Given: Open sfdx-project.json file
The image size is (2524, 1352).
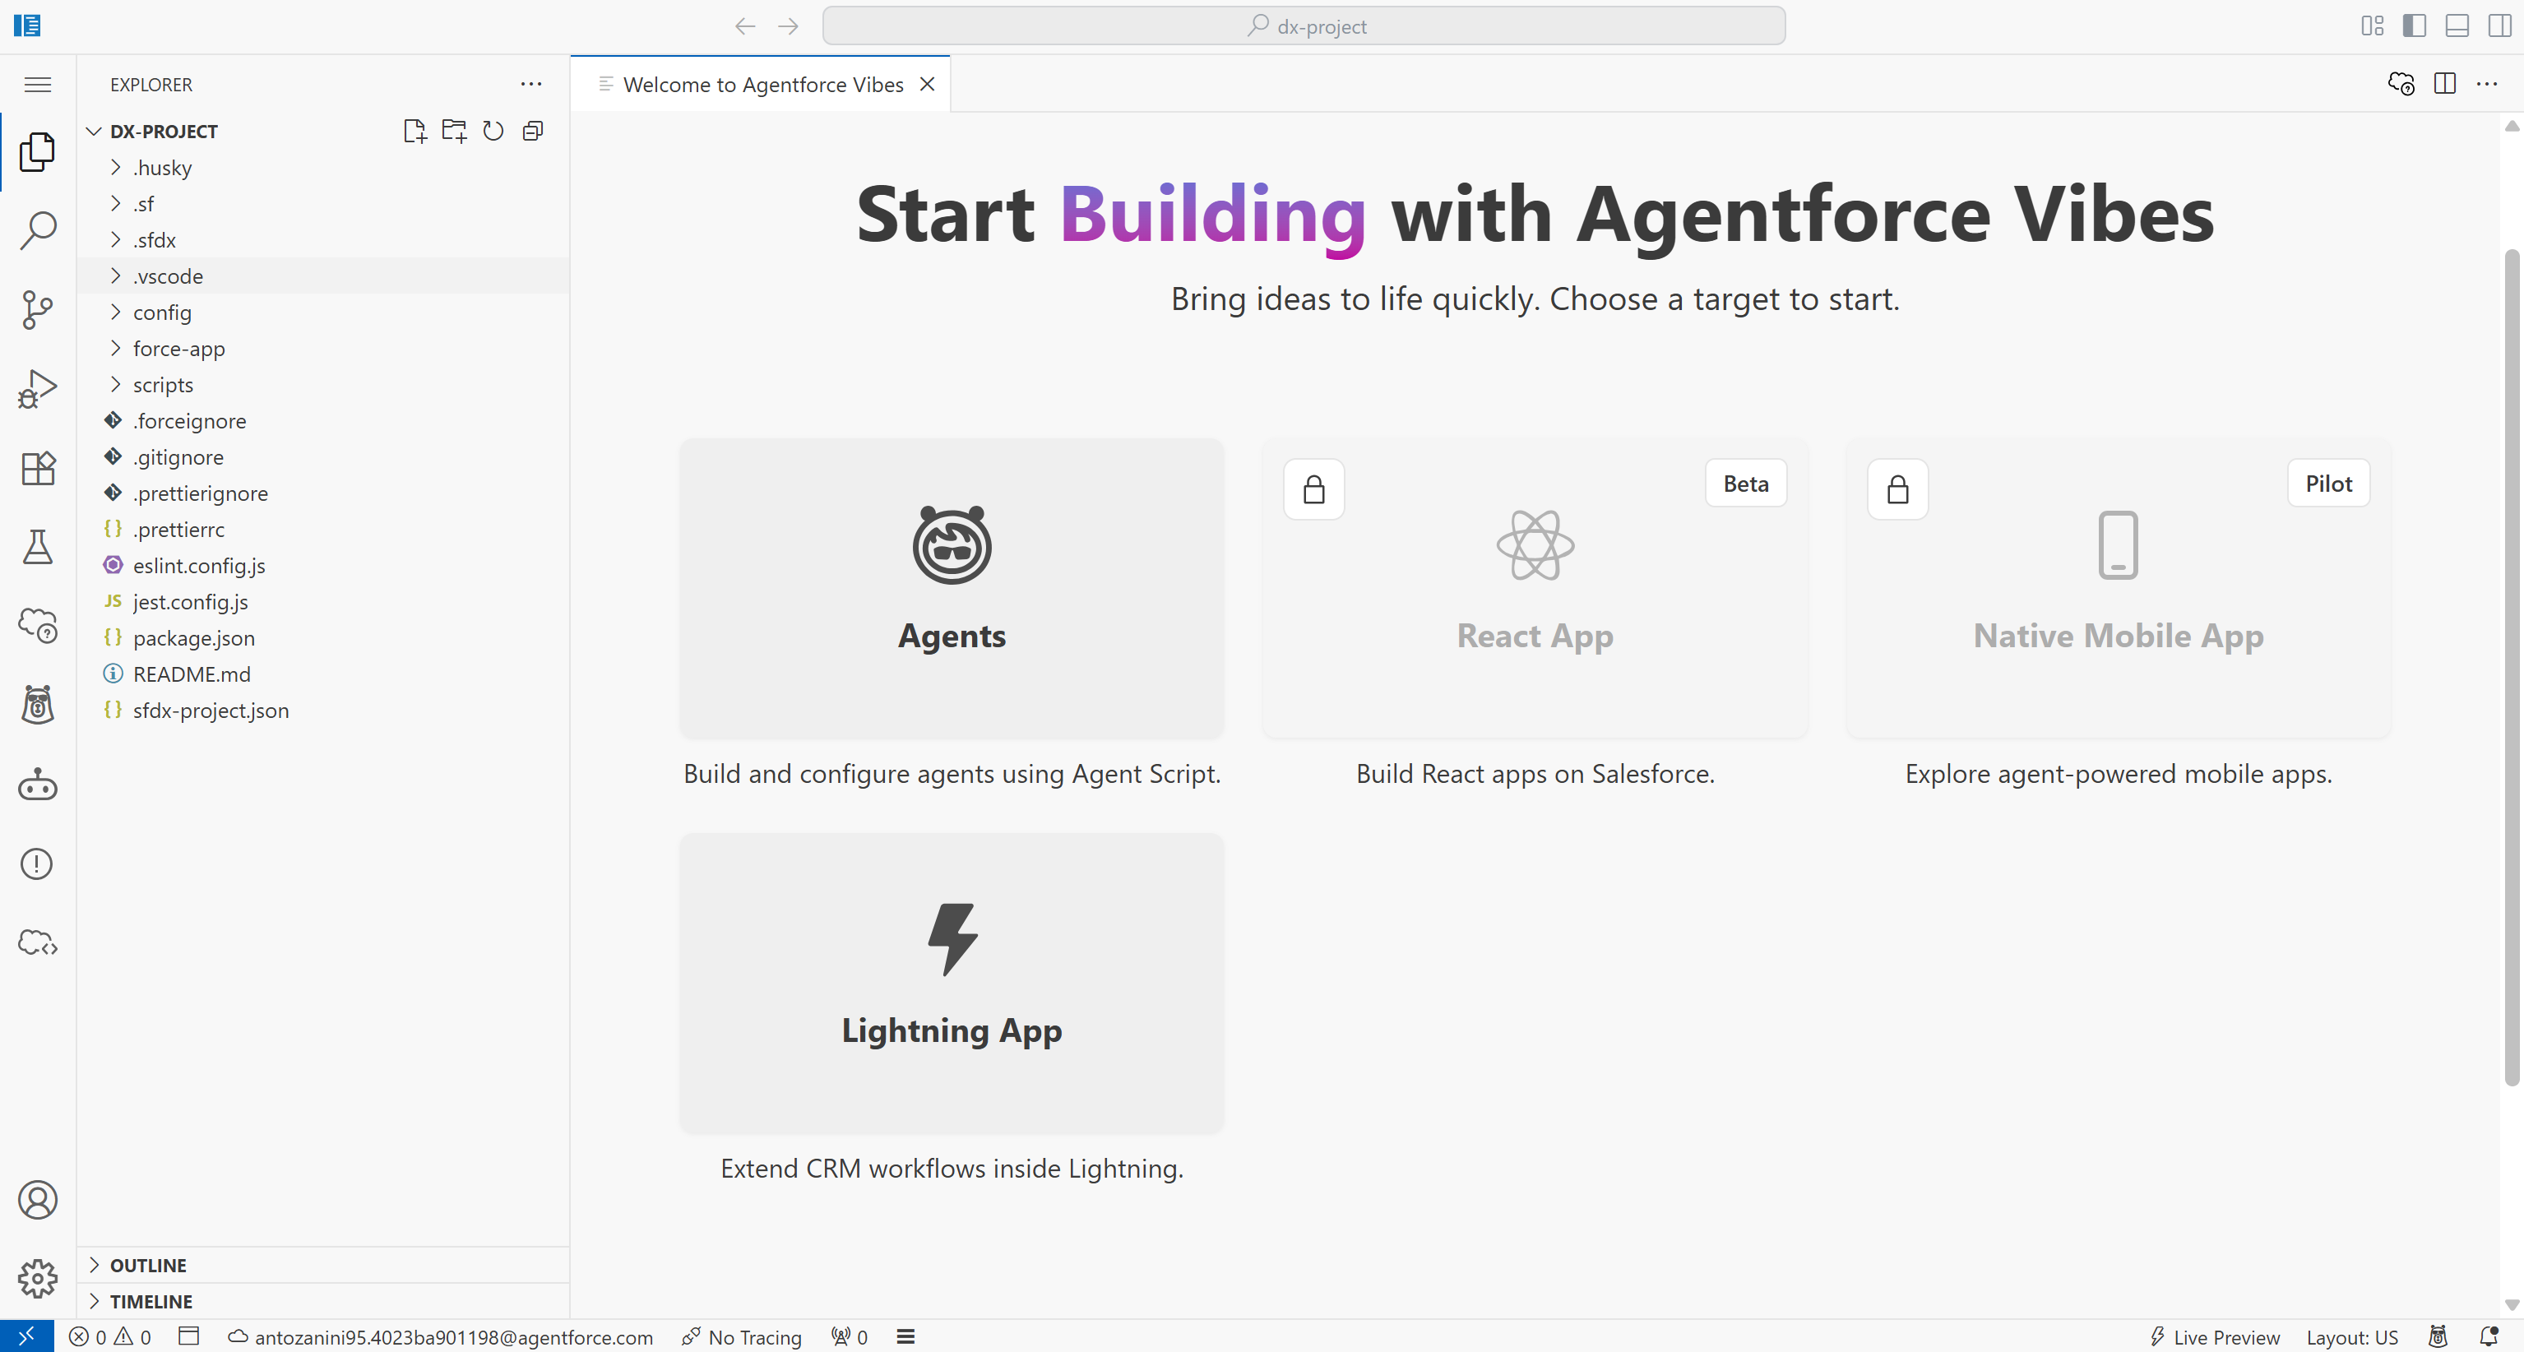Looking at the screenshot, I should (x=323, y=711).
